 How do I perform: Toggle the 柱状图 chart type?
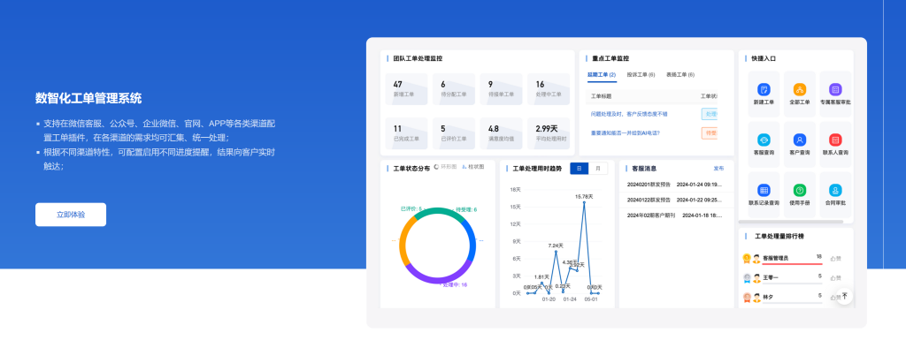(x=473, y=167)
